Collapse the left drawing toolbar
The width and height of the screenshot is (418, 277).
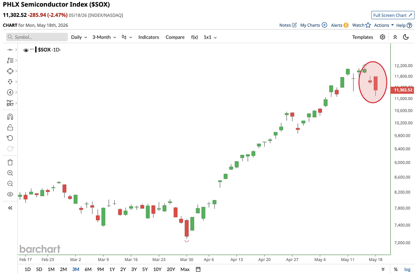(x=10, y=208)
